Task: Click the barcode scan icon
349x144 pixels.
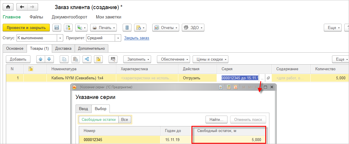Action: tap(113, 59)
